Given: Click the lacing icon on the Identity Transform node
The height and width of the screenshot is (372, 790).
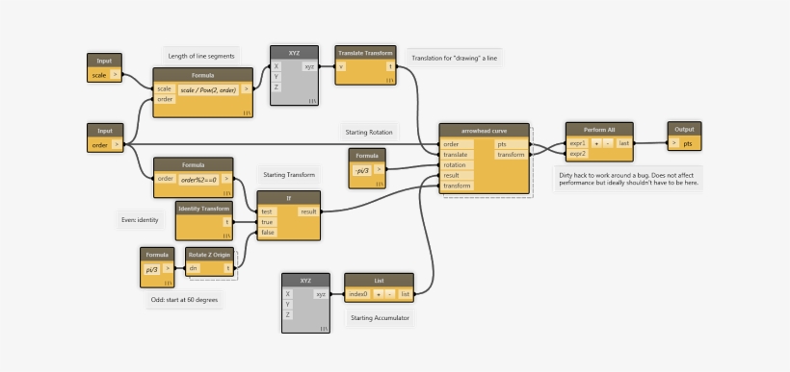Looking at the screenshot, I should point(227,236).
